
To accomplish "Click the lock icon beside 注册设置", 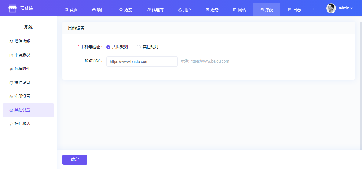I will point(11,97).
